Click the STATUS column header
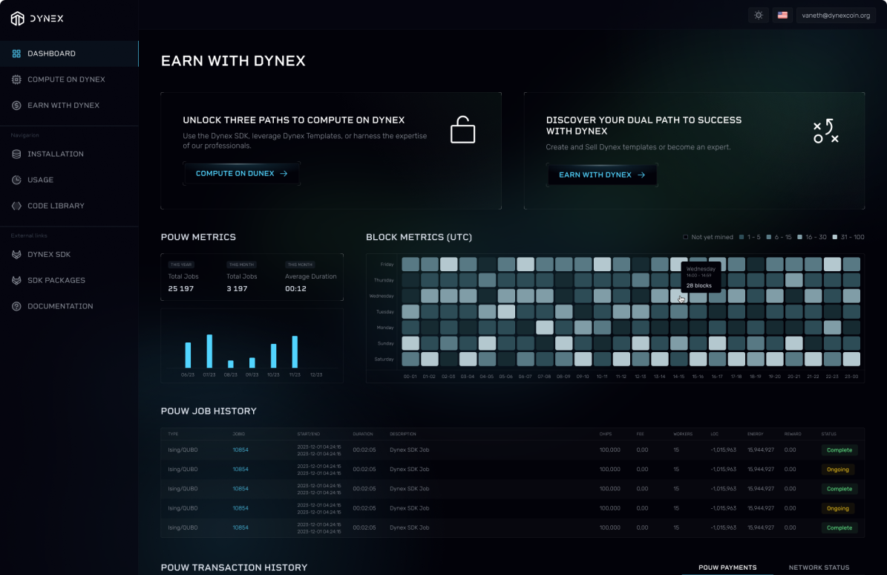The width and height of the screenshot is (887, 575). (x=829, y=434)
